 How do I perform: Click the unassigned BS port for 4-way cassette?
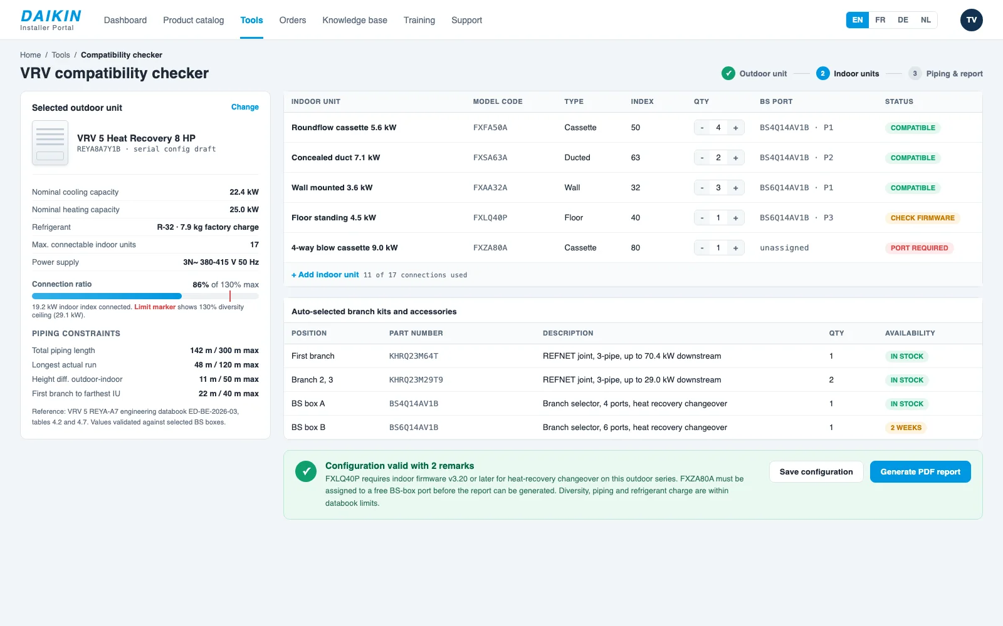[x=784, y=248]
